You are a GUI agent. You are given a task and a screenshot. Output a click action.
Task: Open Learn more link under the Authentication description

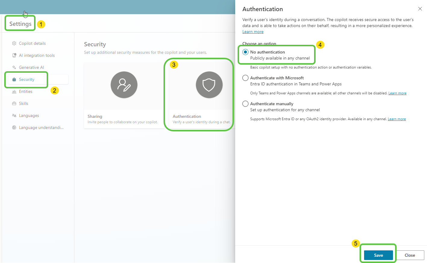click(253, 32)
